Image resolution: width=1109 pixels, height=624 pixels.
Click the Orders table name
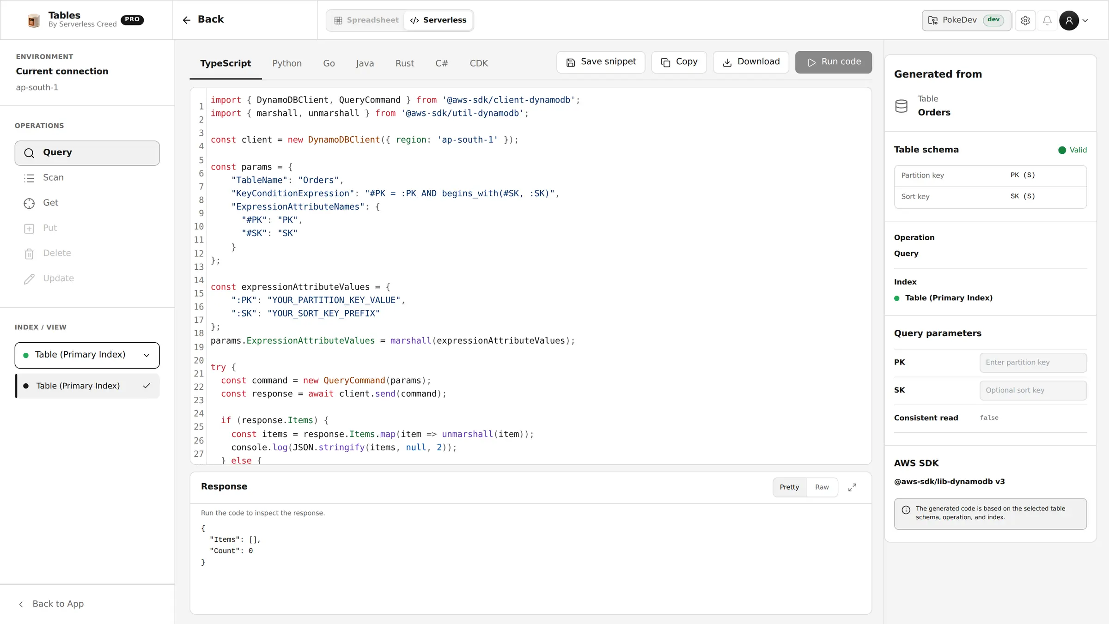[934, 113]
